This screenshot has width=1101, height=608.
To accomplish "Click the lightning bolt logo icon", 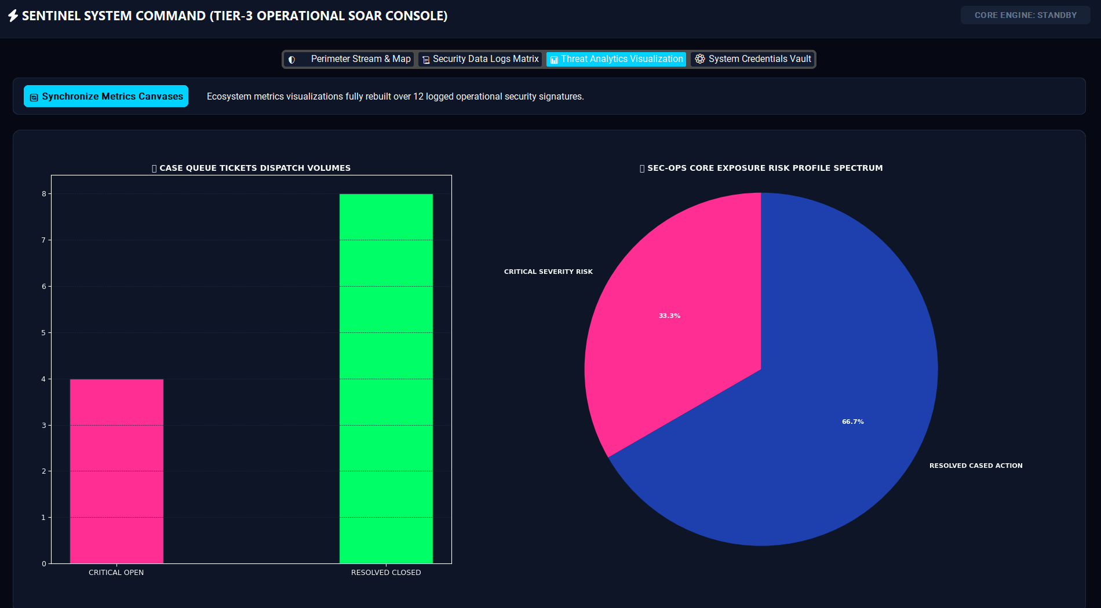I will 13,16.
